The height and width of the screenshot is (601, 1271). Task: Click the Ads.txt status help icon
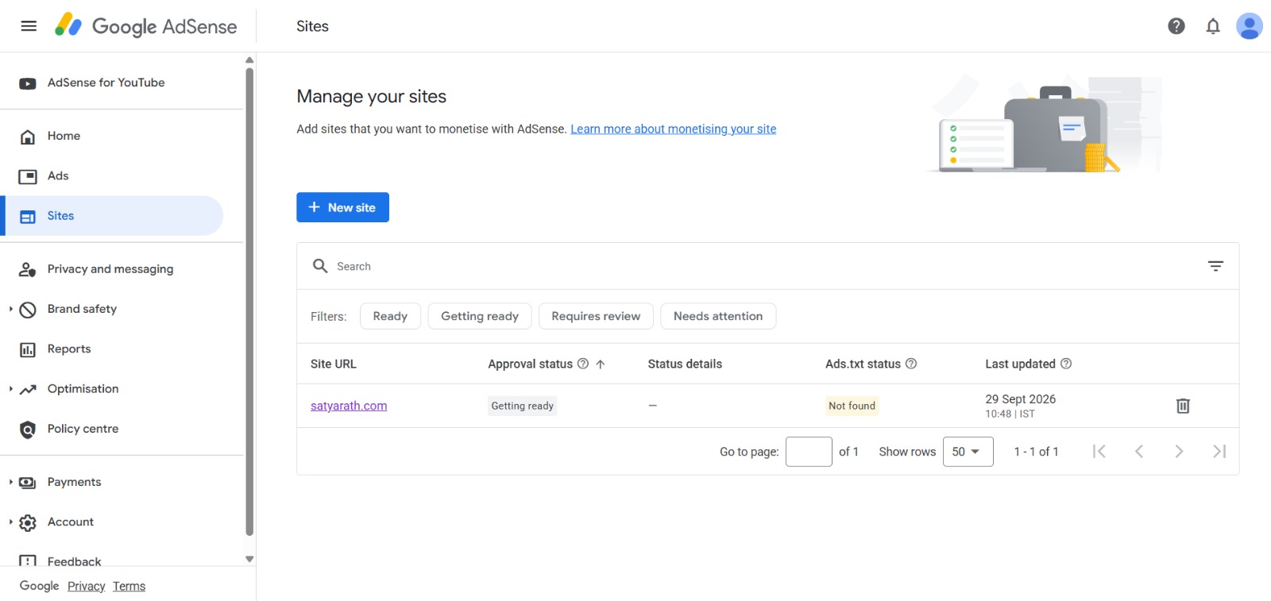911,364
